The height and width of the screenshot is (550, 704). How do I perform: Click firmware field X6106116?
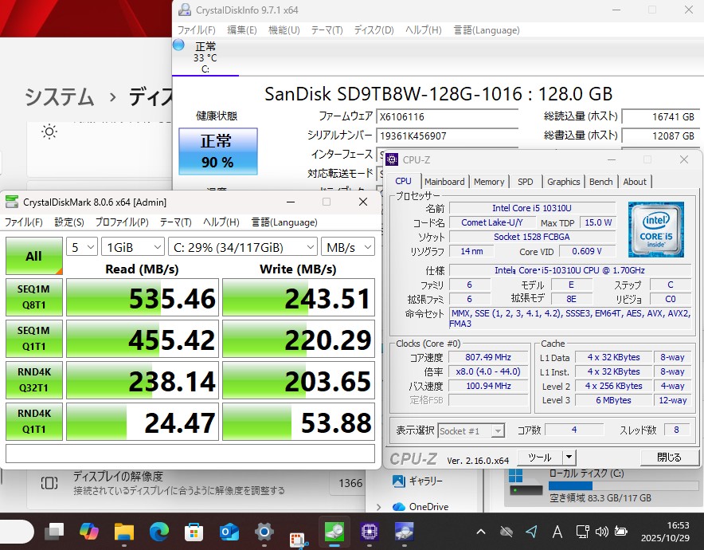(x=447, y=117)
